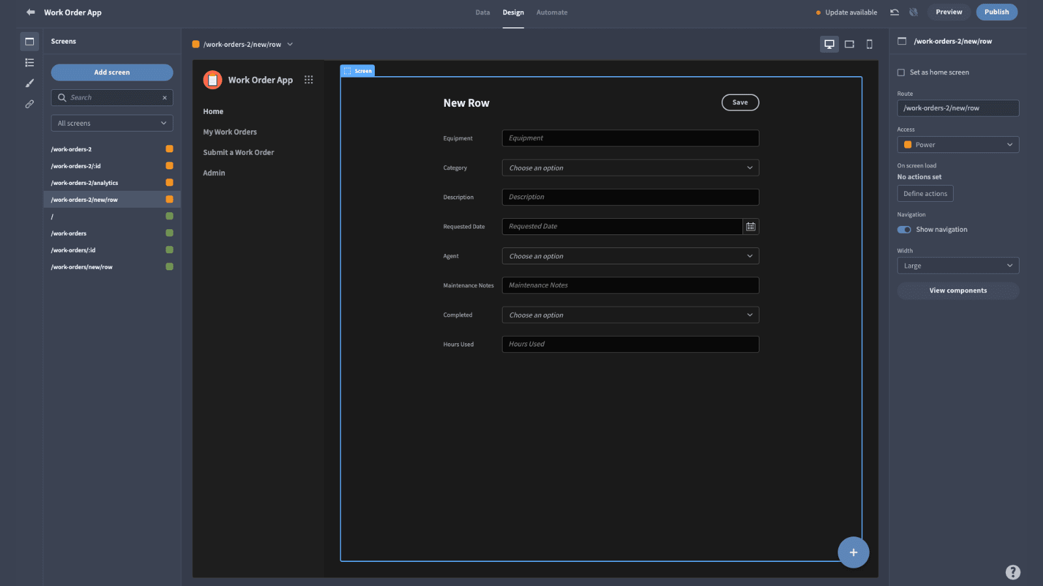Expand the /work-orders-2/new/row breadcrumb chevron
Image resolution: width=1043 pixels, height=586 pixels.
tap(290, 44)
